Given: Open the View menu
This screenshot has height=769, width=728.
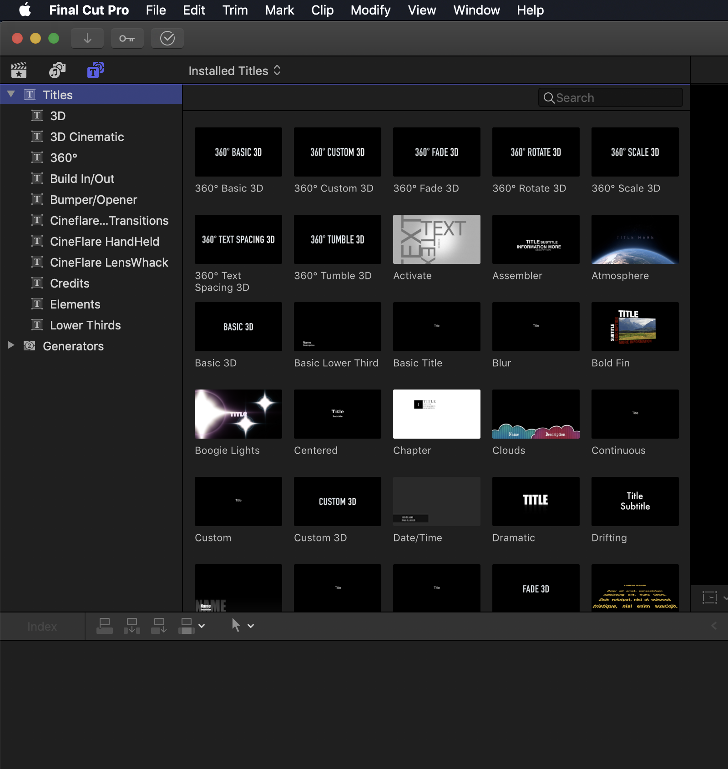Looking at the screenshot, I should [422, 10].
